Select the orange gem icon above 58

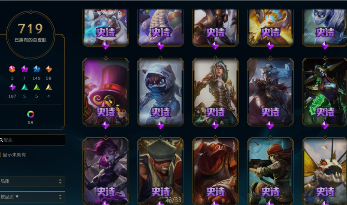click(49, 69)
